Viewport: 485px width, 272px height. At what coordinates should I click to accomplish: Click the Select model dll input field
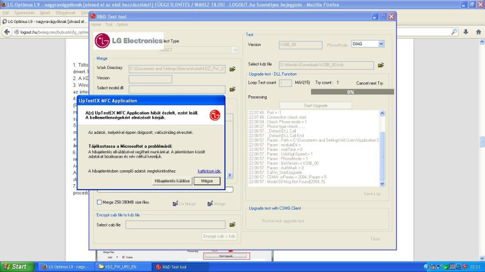(177, 89)
